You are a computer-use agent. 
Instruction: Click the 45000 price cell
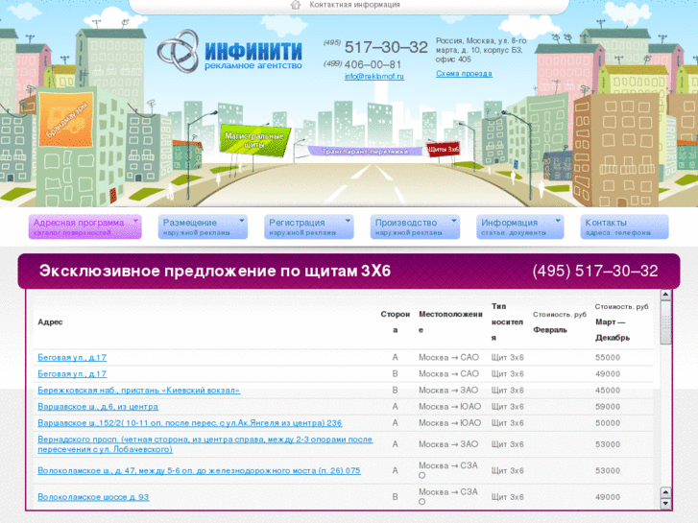[x=608, y=391]
